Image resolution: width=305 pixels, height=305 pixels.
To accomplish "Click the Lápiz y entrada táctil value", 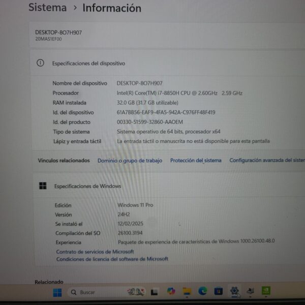I will [x=193, y=141].
